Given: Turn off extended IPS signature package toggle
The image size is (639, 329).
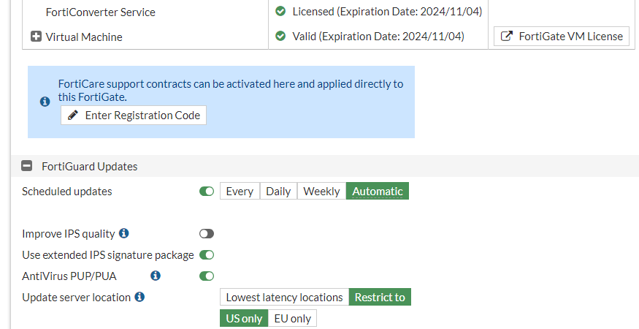Looking at the screenshot, I should (x=207, y=255).
